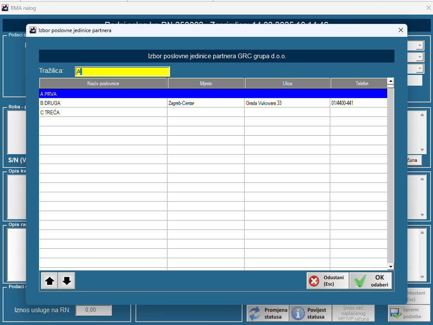
Task: Click the Zagreb-Centar cell
Action: click(206, 103)
